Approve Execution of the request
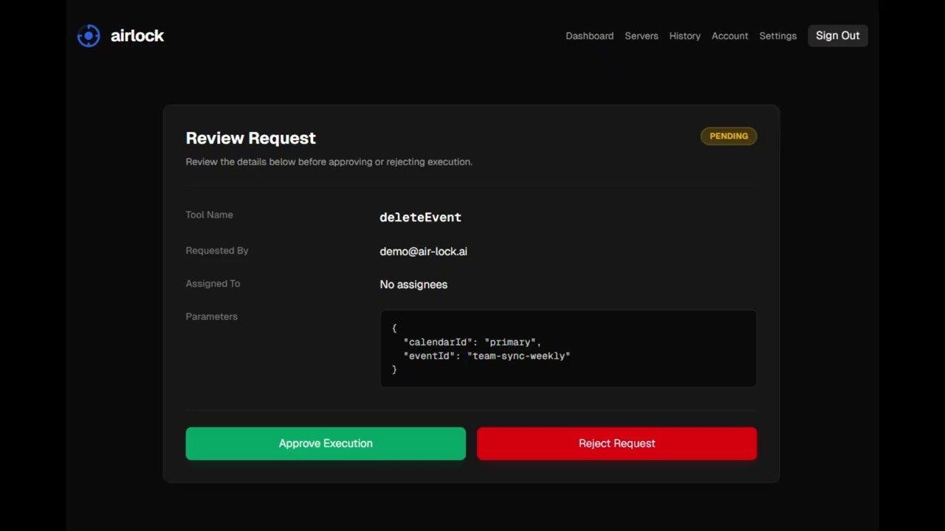 [x=326, y=443]
